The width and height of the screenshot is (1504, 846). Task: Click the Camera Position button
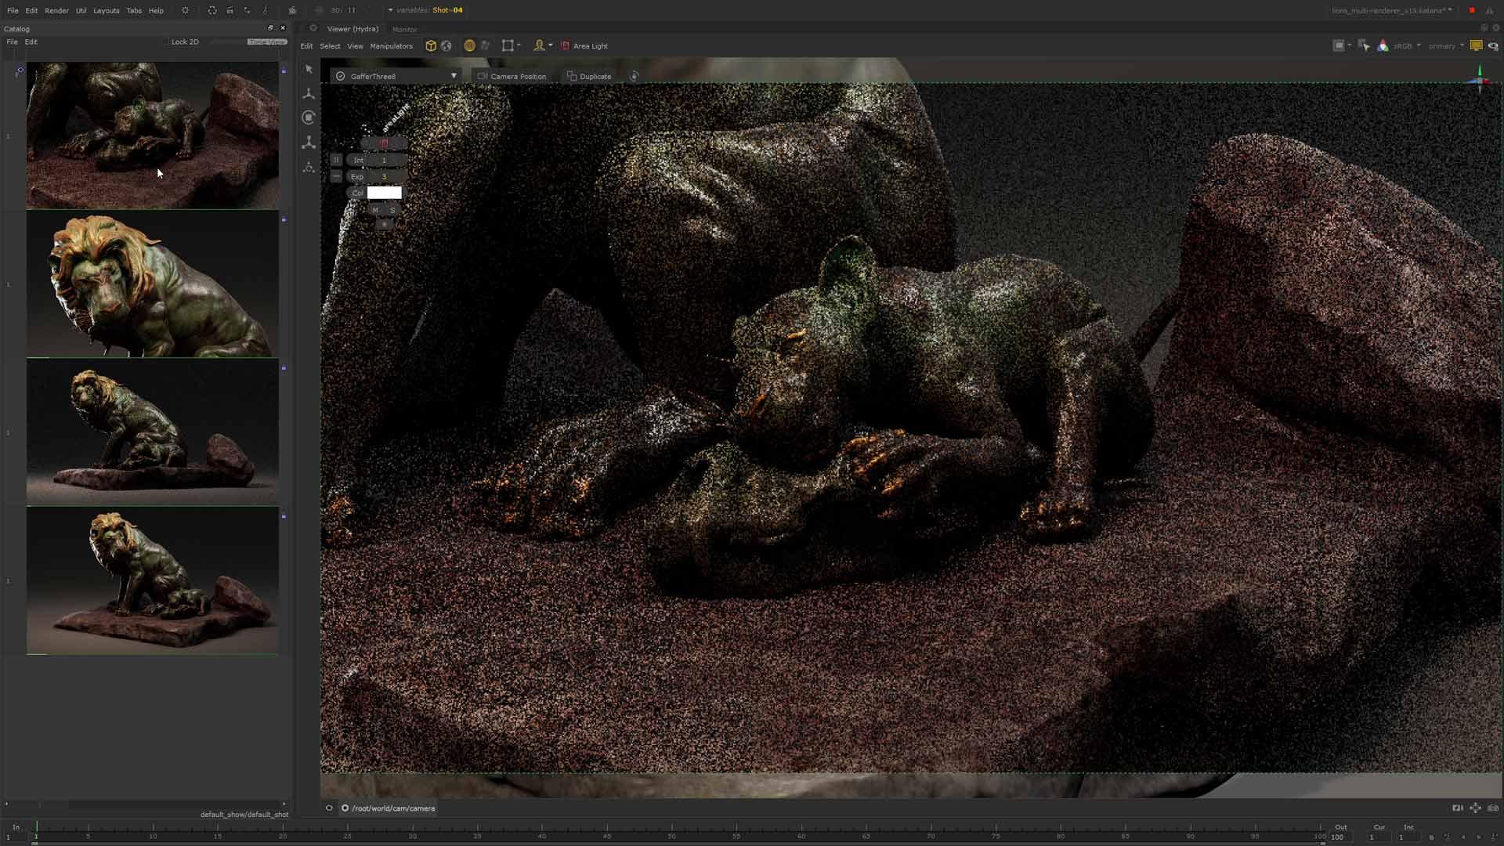tap(512, 76)
